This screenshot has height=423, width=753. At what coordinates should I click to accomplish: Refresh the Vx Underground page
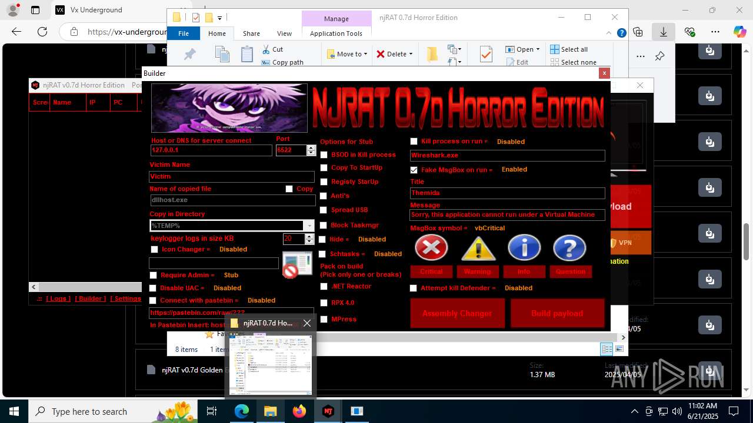[42, 32]
